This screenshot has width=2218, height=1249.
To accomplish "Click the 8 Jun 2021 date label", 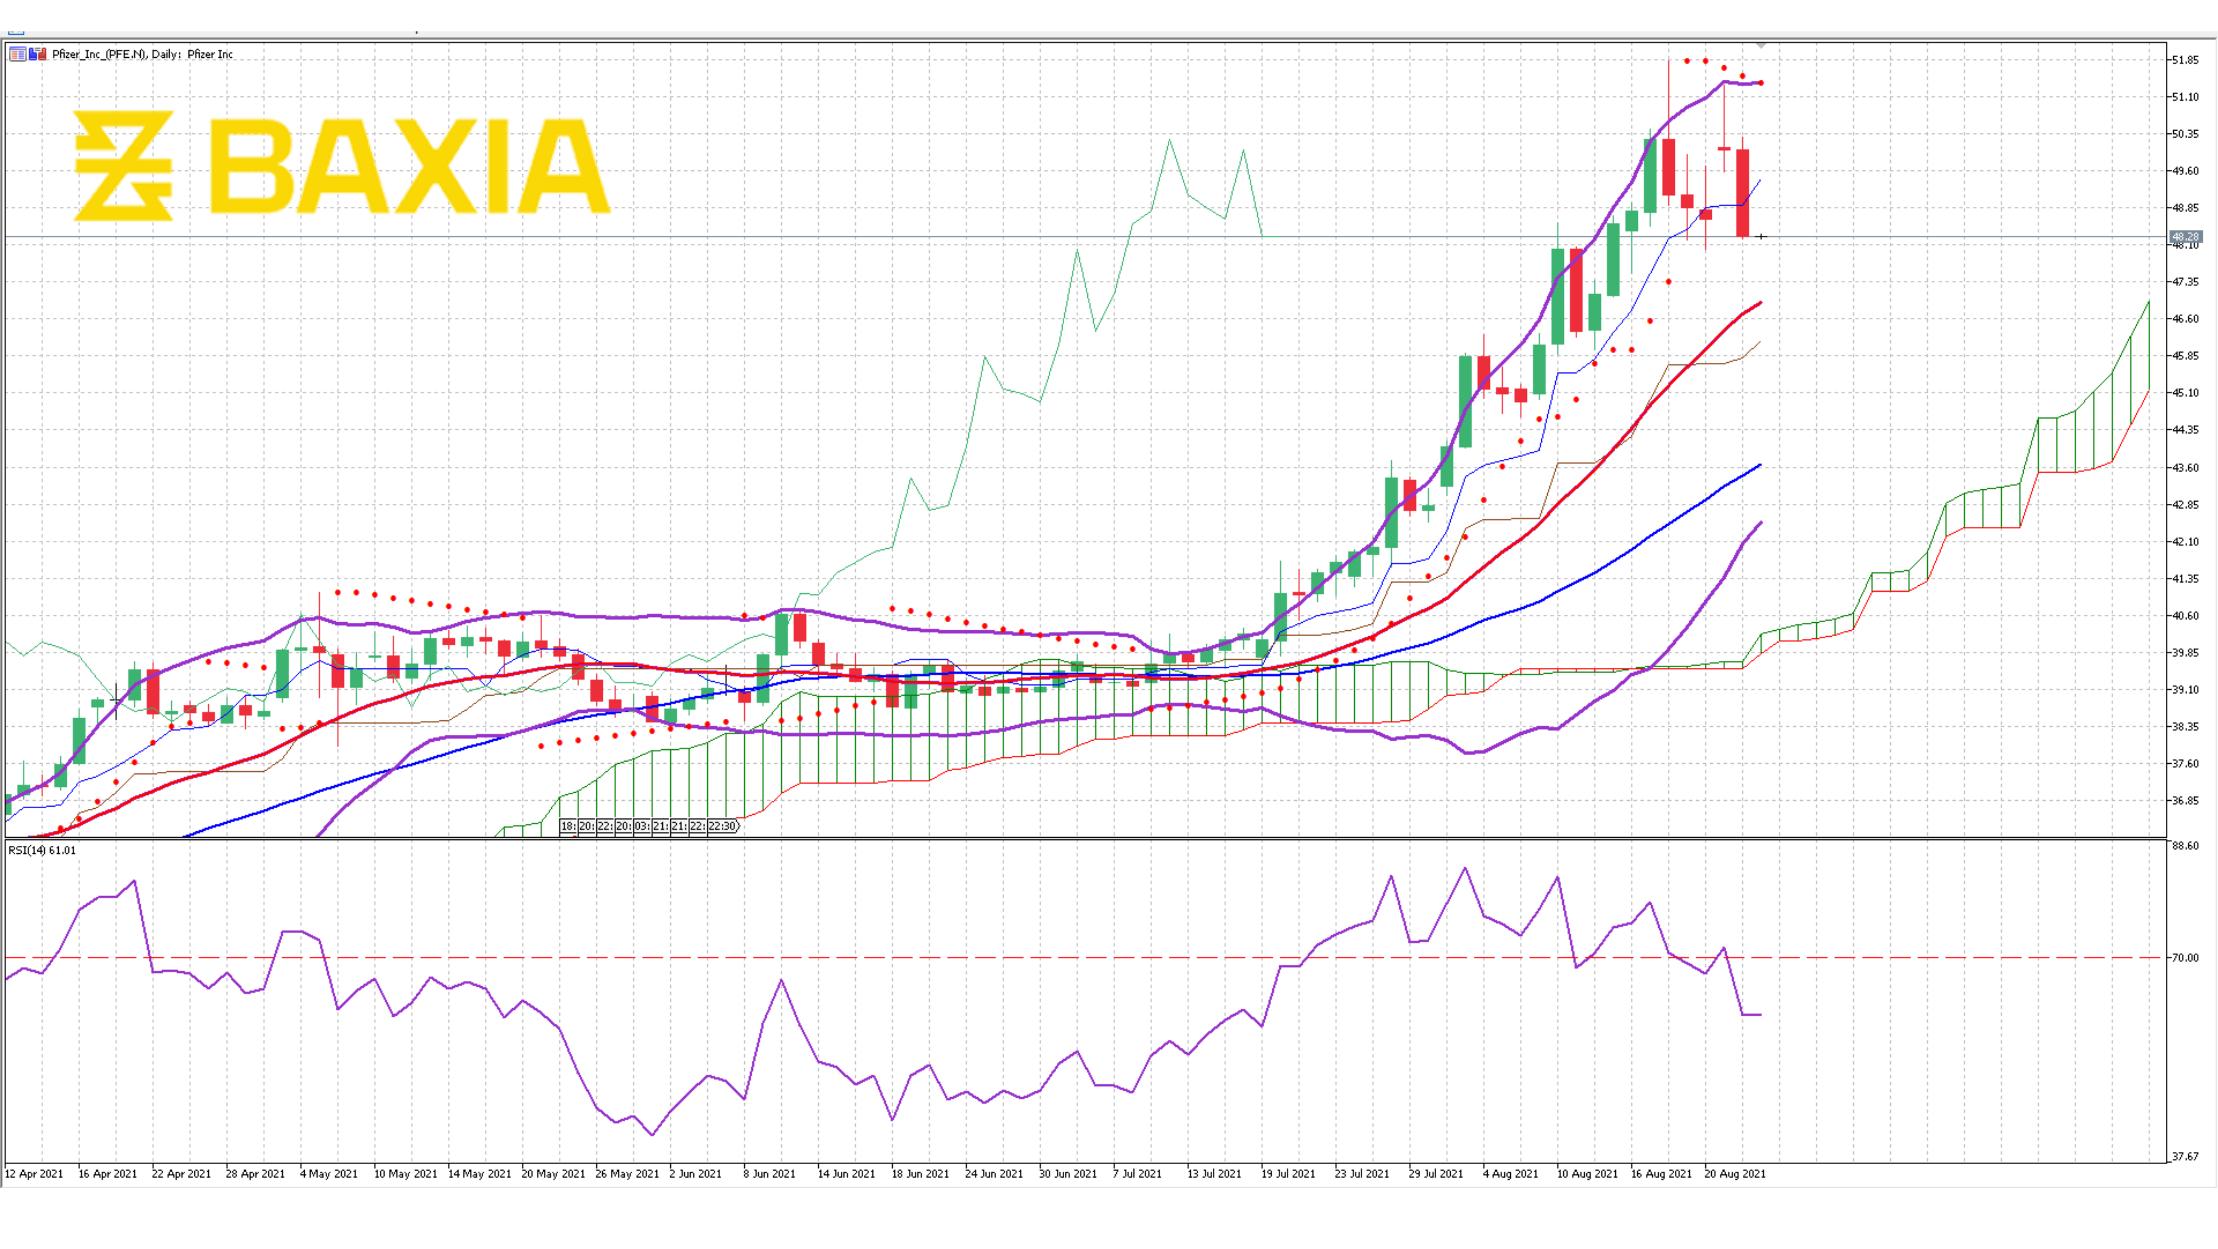I will click(769, 1174).
